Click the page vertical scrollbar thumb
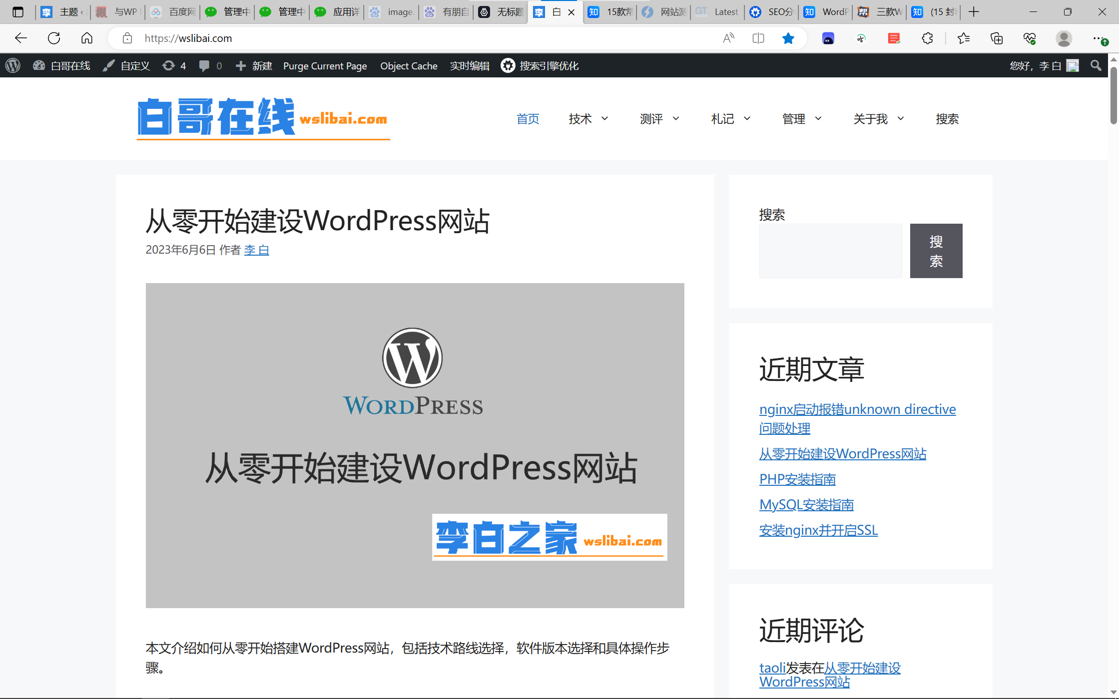The image size is (1119, 699). pyautogui.click(x=1113, y=95)
